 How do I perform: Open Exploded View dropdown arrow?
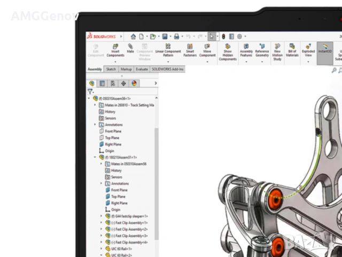[308, 62]
